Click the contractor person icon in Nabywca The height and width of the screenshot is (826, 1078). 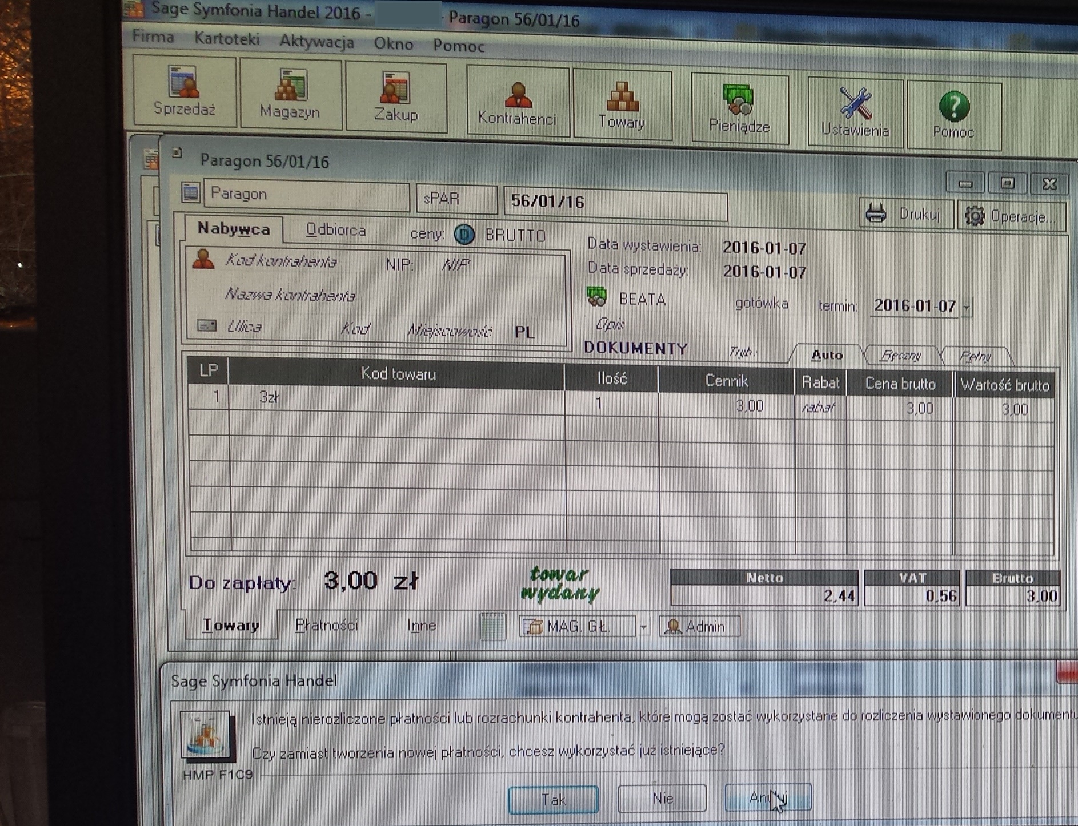pyautogui.click(x=203, y=259)
